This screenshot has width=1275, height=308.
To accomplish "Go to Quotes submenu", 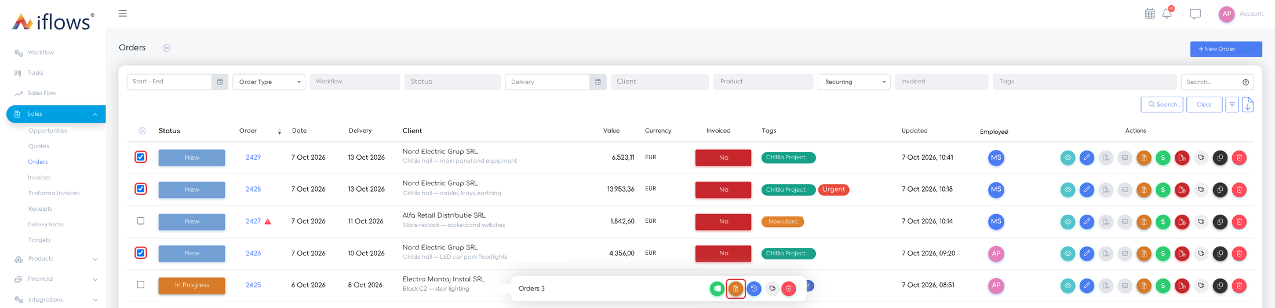I will tap(39, 146).
